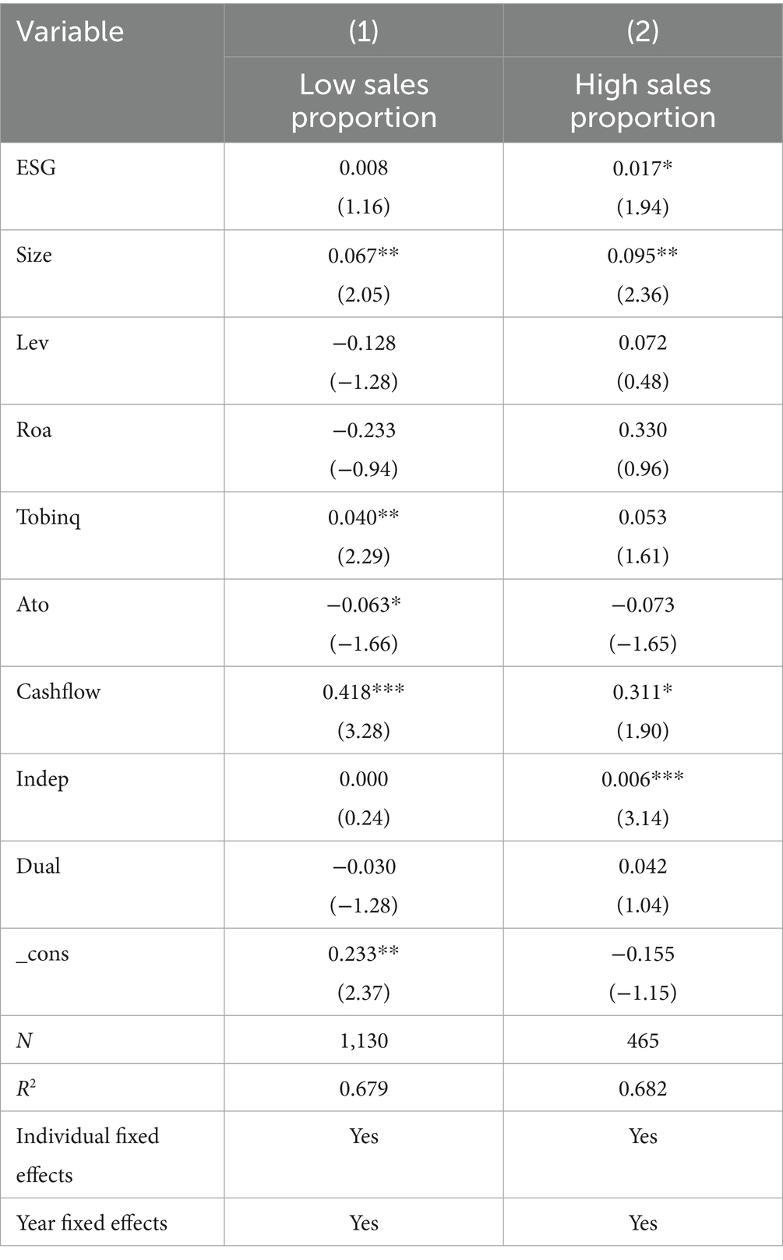Select the Cashflow row label
This screenshot has width=783, height=1260.
point(58,691)
